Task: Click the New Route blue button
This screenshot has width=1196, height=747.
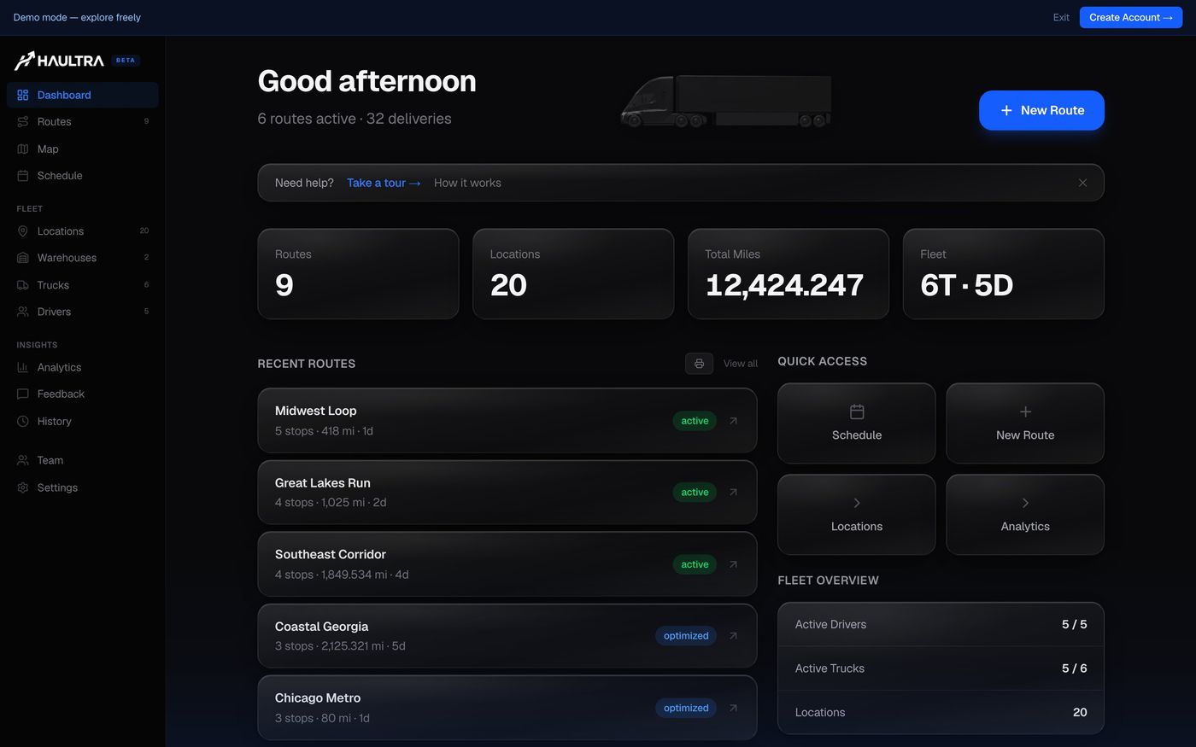Action: click(1041, 110)
